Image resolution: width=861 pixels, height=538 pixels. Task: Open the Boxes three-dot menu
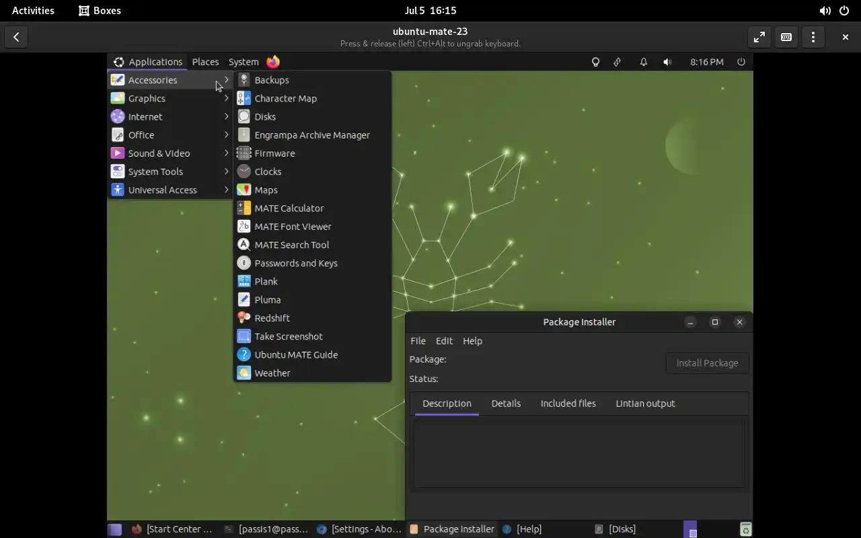coord(813,38)
